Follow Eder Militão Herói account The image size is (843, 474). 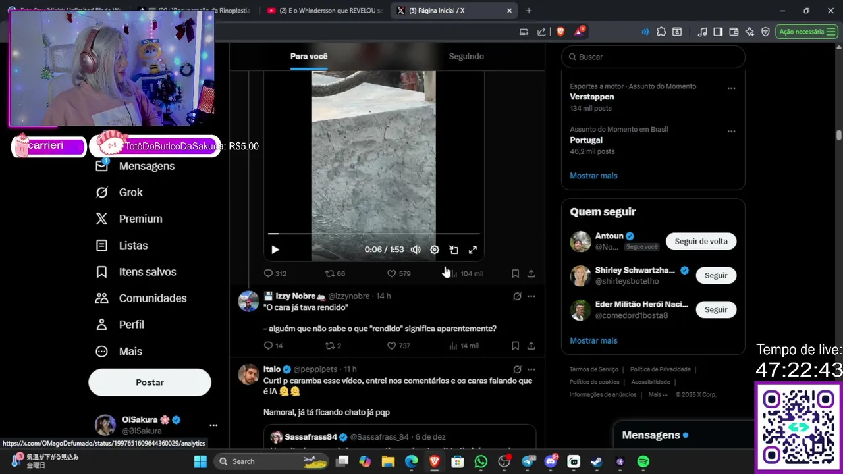pos(716,309)
